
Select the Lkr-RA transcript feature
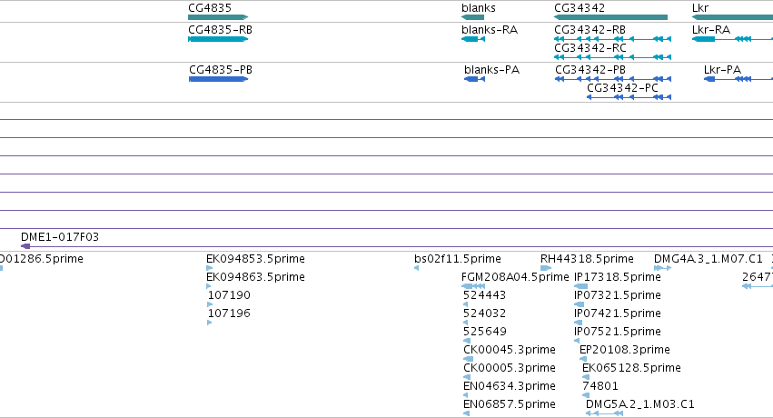point(732,39)
